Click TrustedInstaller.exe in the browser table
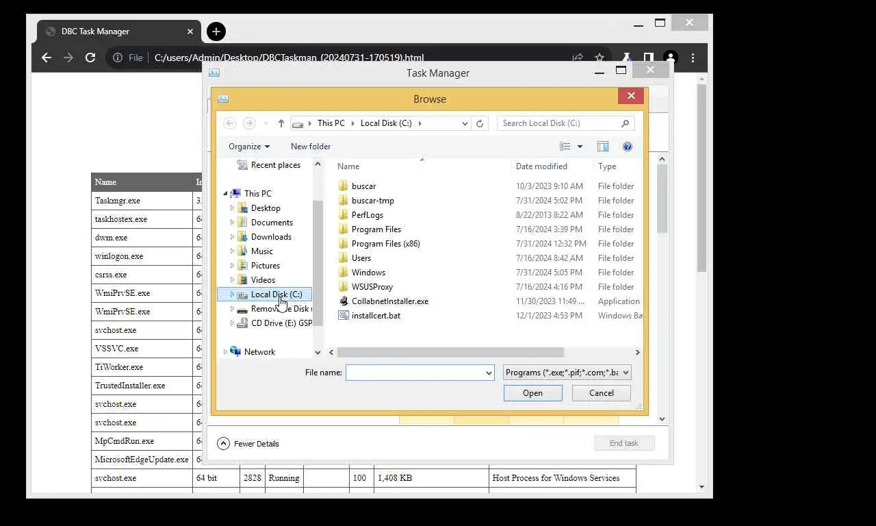 pyautogui.click(x=130, y=386)
